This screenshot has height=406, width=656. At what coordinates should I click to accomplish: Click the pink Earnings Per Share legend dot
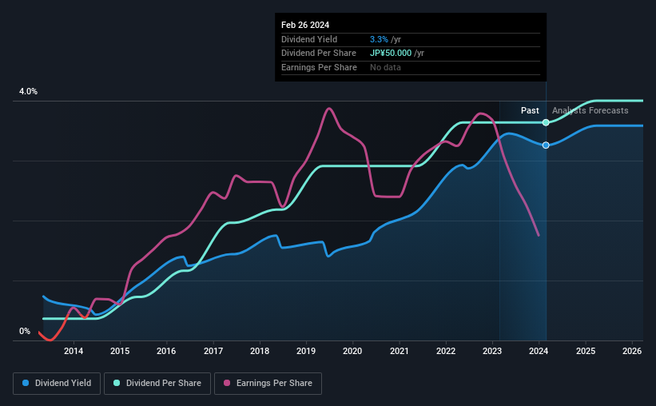pos(227,383)
